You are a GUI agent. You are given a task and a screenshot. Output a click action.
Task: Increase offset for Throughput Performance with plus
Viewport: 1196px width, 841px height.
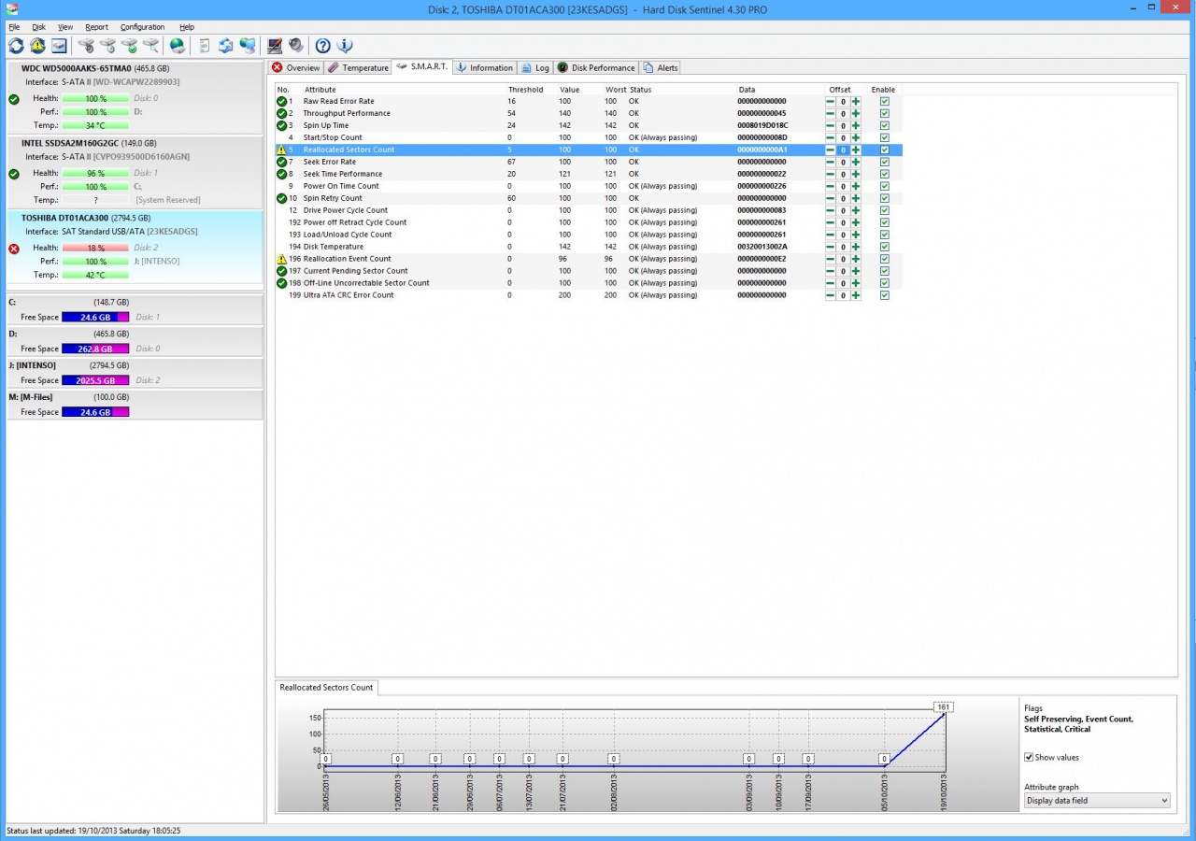856,113
